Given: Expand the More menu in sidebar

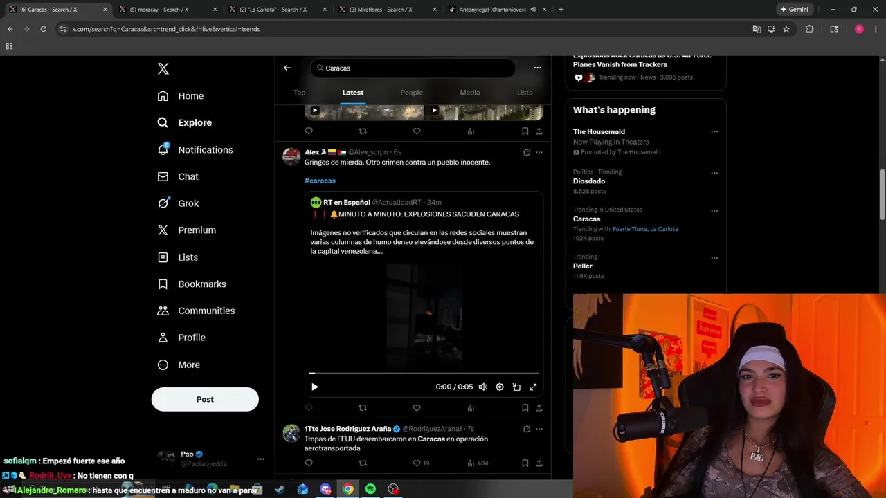Looking at the screenshot, I should click(x=179, y=365).
